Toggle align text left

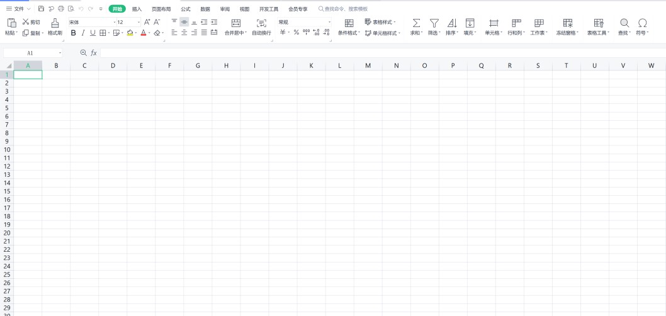pos(174,32)
